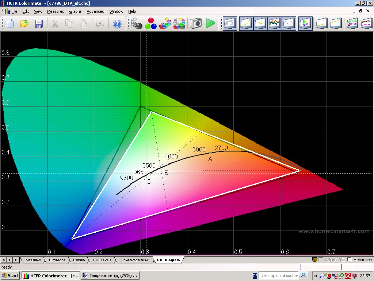Switch to Temp-vorher.jpg taskbar window
374x281 pixels.
pyautogui.click(x=110, y=276)
